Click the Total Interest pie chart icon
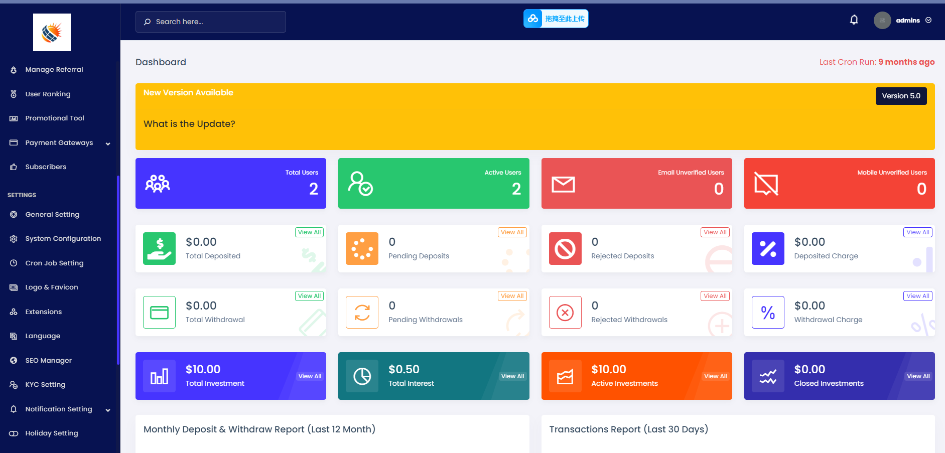 [x=362, y=376]
